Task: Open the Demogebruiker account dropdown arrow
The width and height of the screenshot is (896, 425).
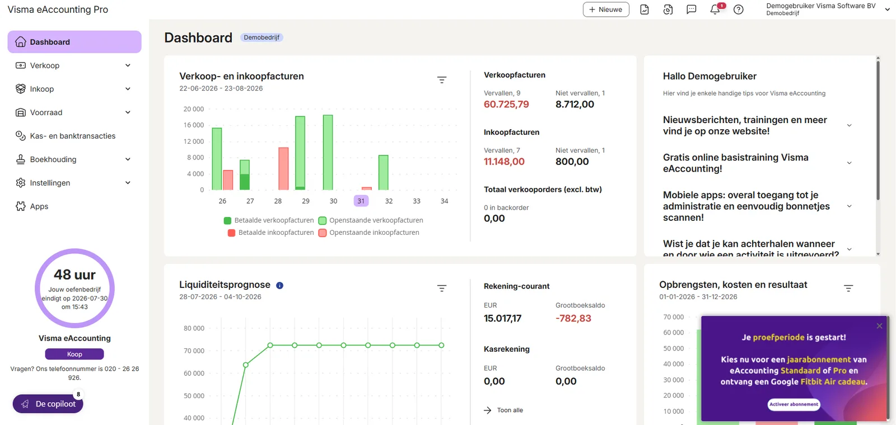Action: (x=888, y=10)
